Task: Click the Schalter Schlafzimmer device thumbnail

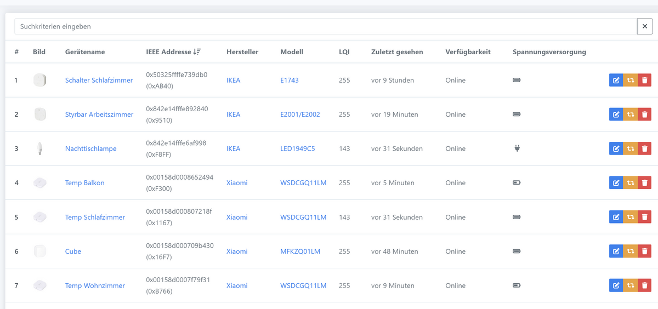Action: coord(39,80)
